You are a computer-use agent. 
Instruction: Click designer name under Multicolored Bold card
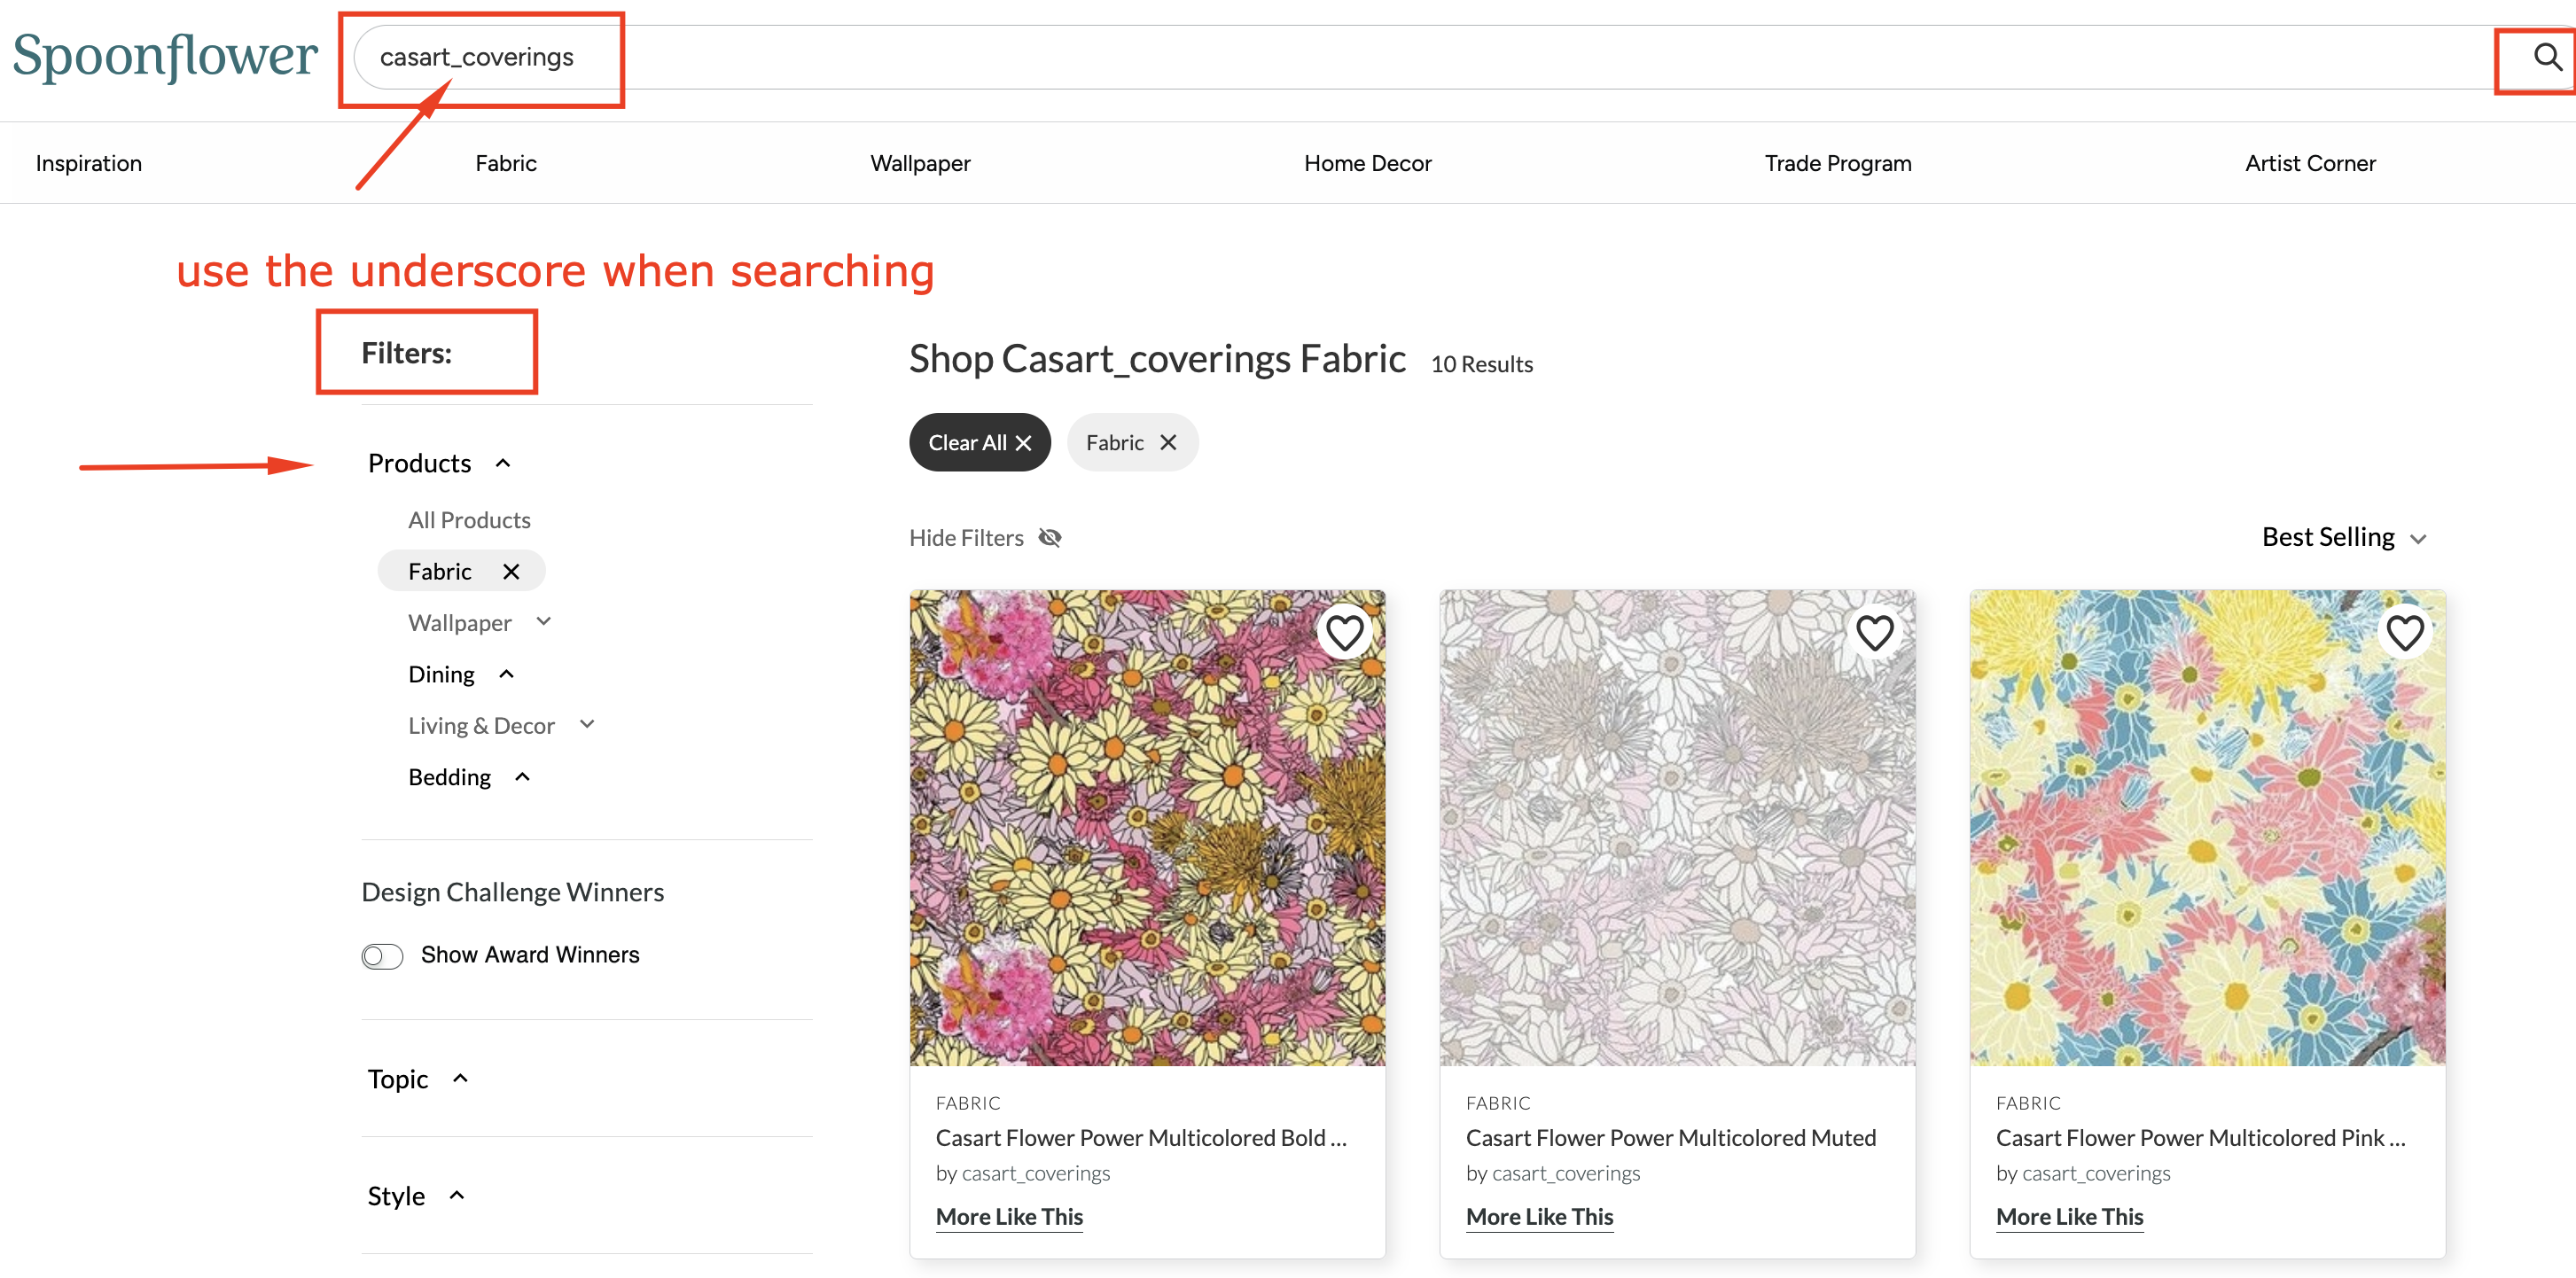(1036, 1173)
